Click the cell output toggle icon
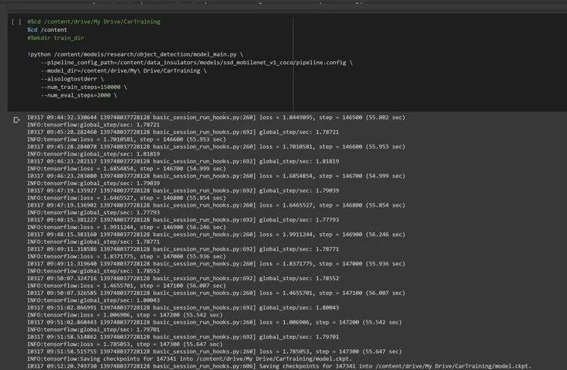 (x=16, y=120)
